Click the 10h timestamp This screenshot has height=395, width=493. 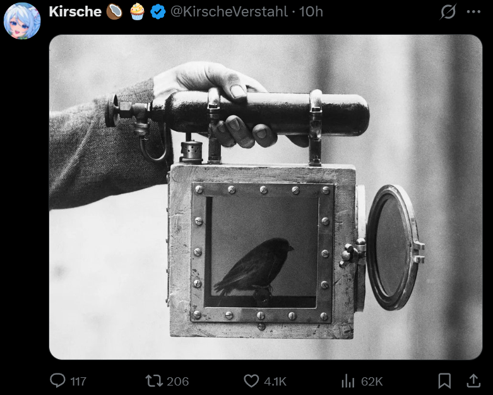pos(311,11)
